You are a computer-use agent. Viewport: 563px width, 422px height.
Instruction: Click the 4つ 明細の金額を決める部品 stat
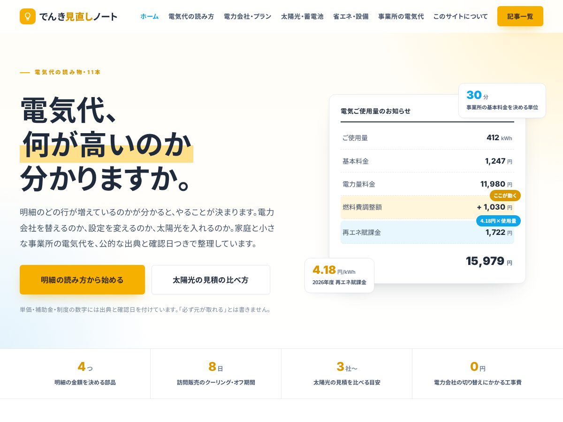85,374
